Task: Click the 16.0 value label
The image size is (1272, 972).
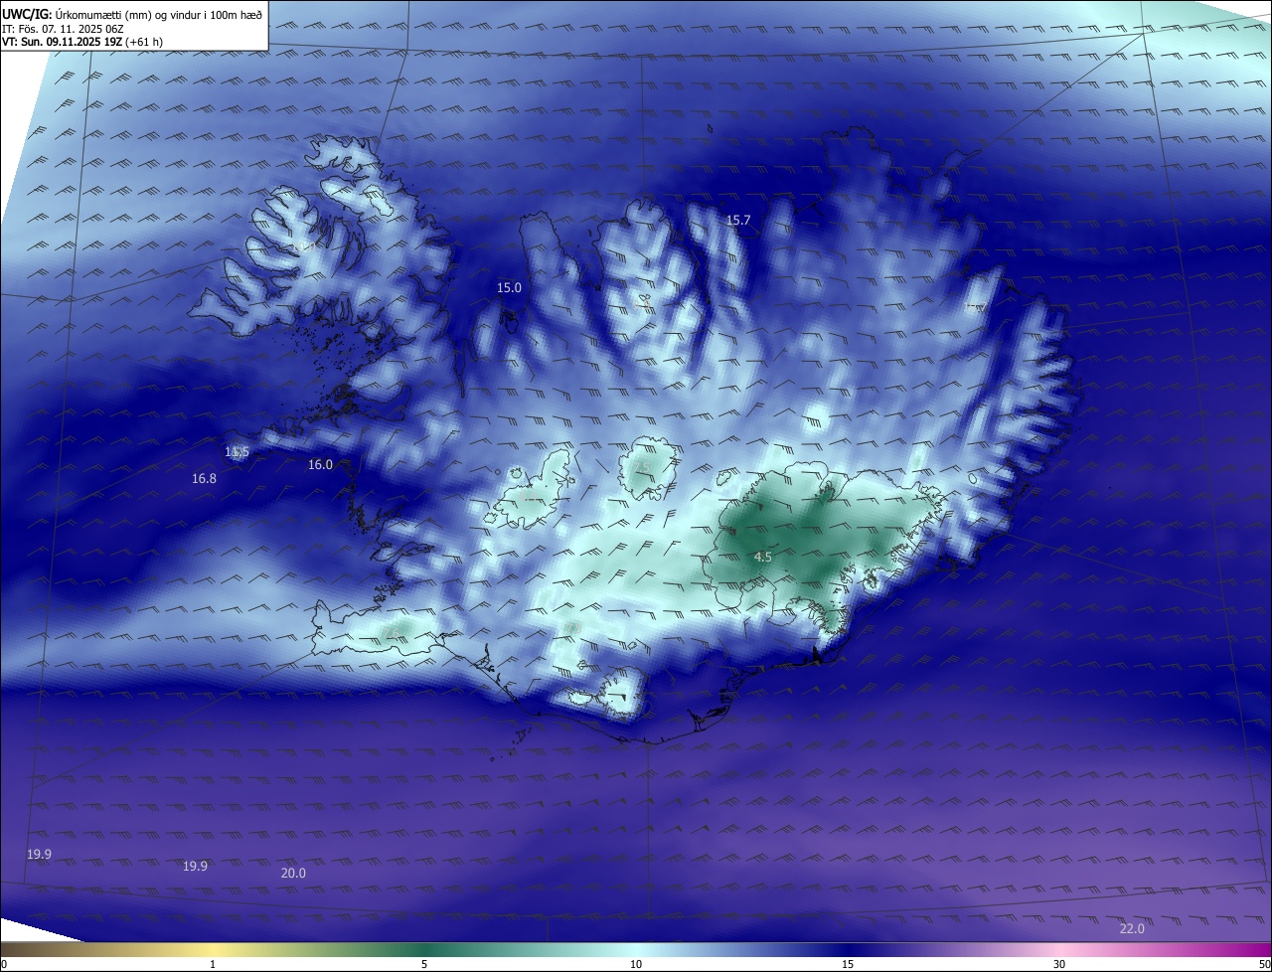Action: 320,464
